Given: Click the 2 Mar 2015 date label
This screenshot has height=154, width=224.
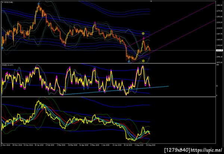Looking at the screenshot, I should 61,145.
